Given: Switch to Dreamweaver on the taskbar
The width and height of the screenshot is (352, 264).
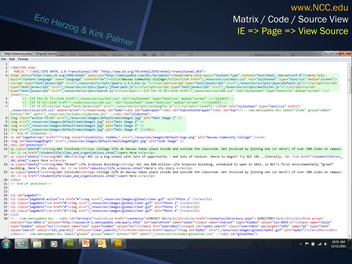Looking at the screenshot, I should click(70, 244).
